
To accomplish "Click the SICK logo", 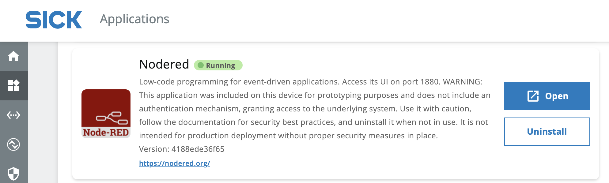I will (x=54, y=20).
